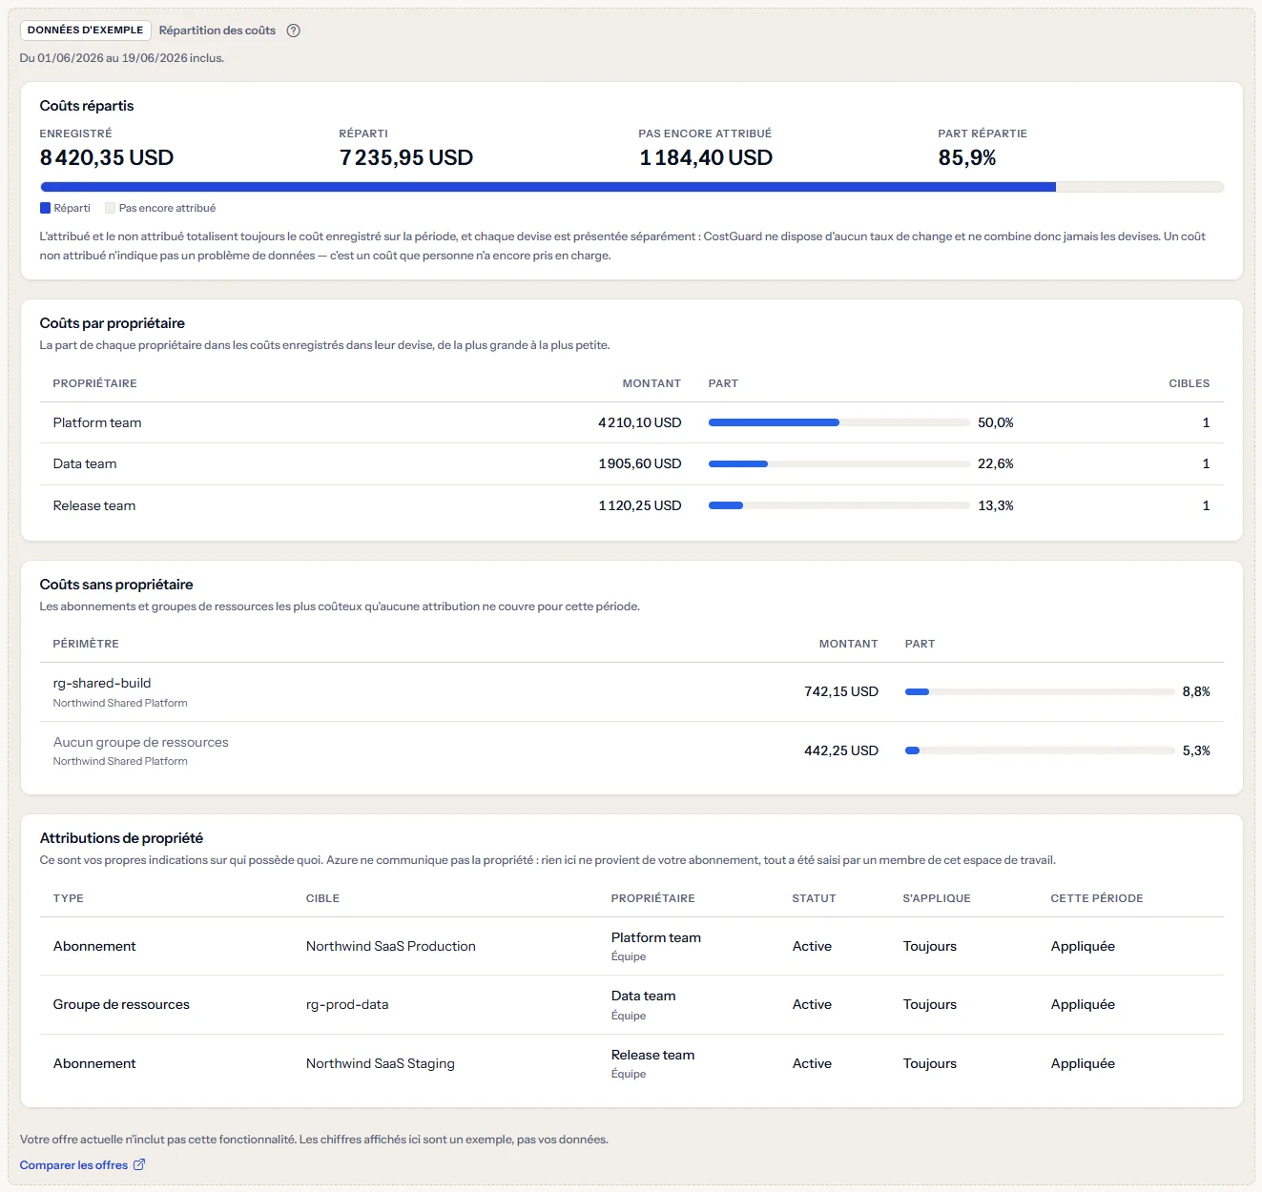The width and height of the screenshot is (1262, 1192).
Task: Click the Coûts répartis overall progress bar
Action: [x=631, y=187]
